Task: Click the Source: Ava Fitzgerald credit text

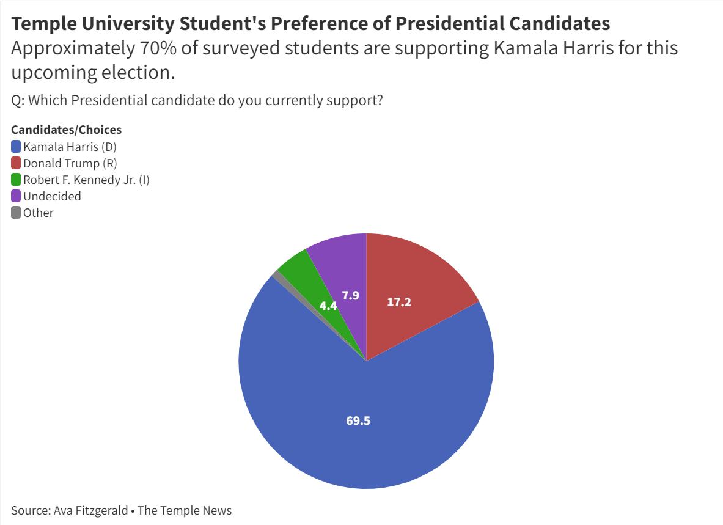Action: (x=122, y=510)
